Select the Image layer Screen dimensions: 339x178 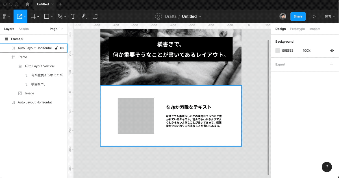coord(34,93)
